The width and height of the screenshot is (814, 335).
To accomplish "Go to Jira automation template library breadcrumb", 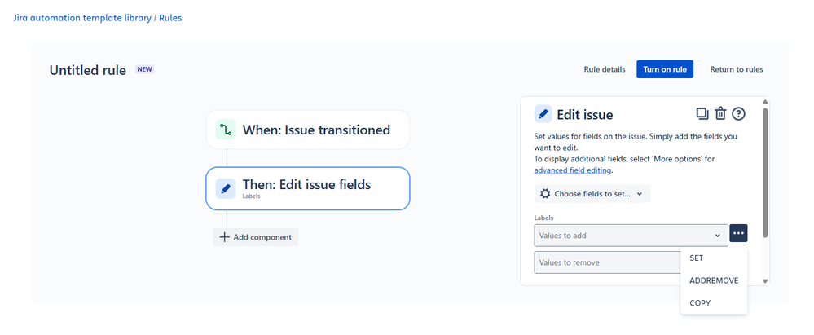I will [x=82, y=18].
